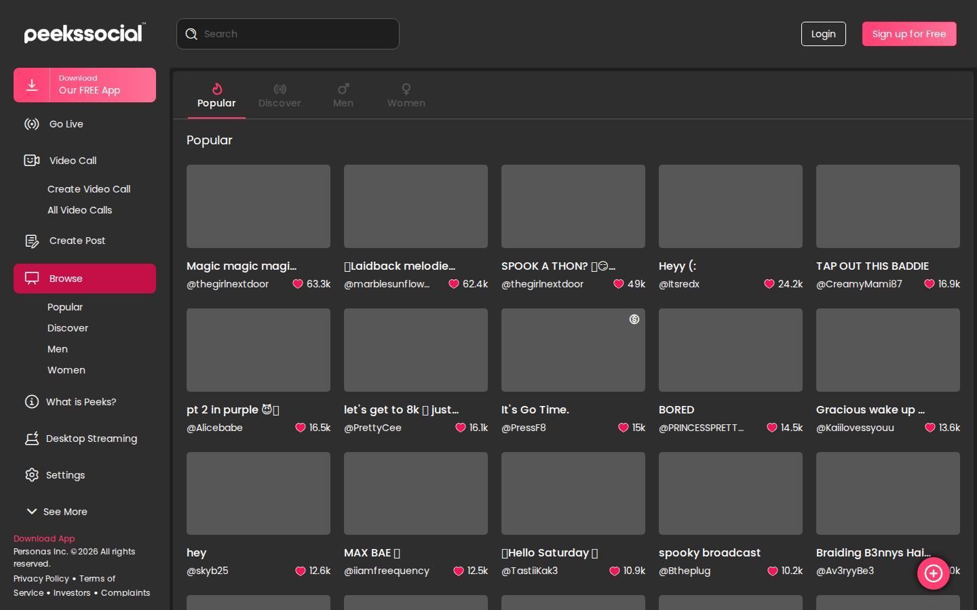Click the pink floating plus button
The width and height of the screenshot is (977, 610).
pos(934,573)
